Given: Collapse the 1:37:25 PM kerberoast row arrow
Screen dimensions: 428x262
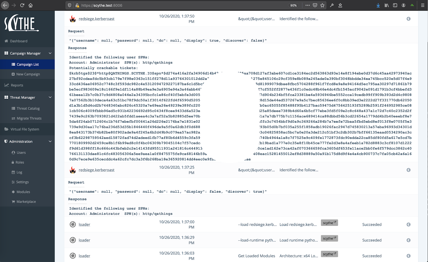Looking at the screenshot, I should click(x=408, y=170).
